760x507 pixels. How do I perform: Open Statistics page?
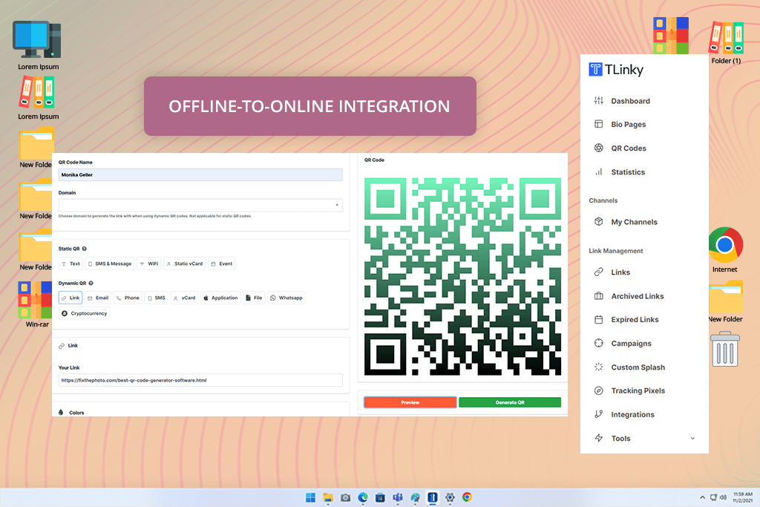click(628, 172)
